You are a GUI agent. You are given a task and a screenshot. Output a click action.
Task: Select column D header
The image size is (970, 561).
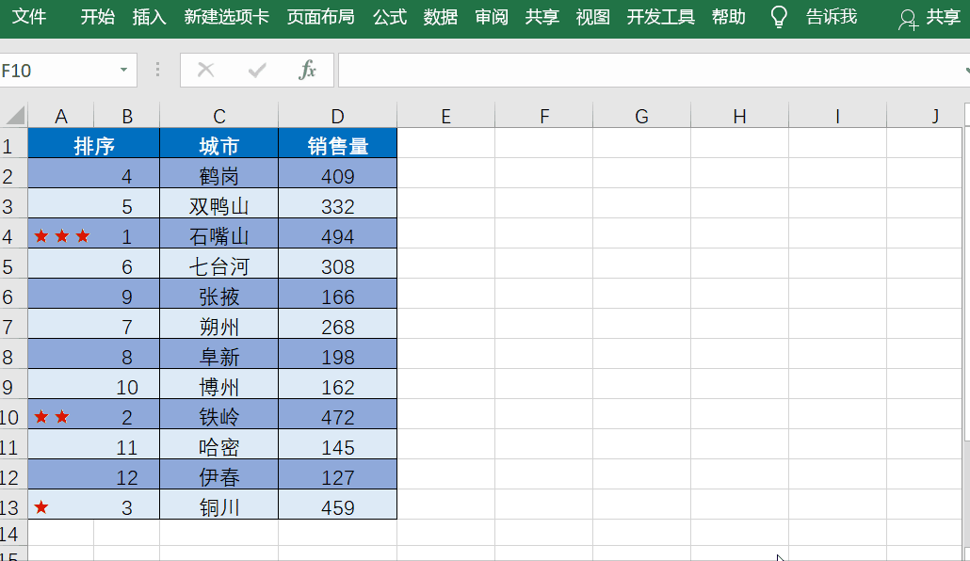[337, 116]
